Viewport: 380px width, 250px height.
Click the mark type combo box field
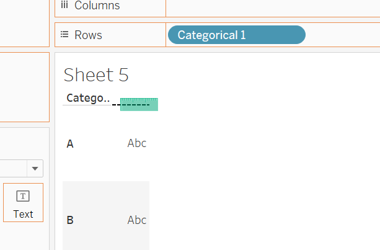point(12,168)
